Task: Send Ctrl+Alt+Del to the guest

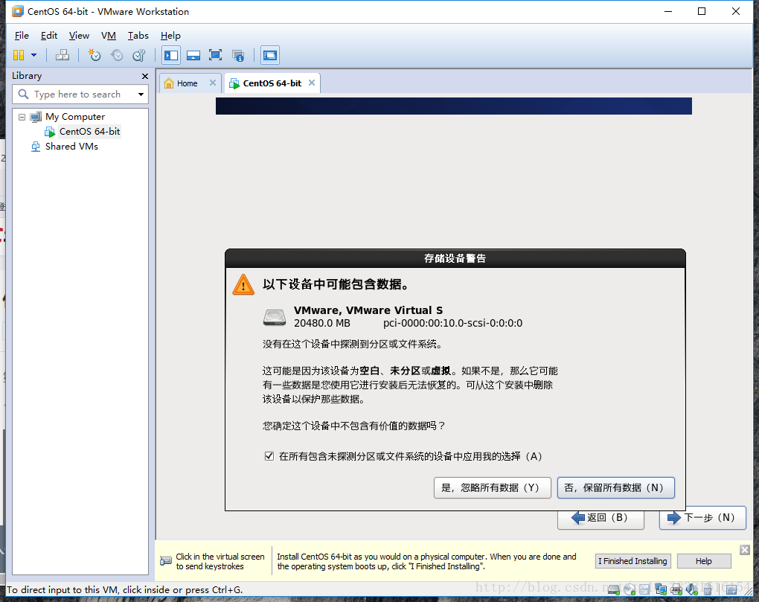Action: 62,55
